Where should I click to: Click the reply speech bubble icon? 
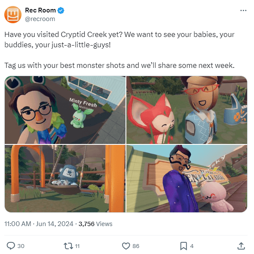click(11, 246)
